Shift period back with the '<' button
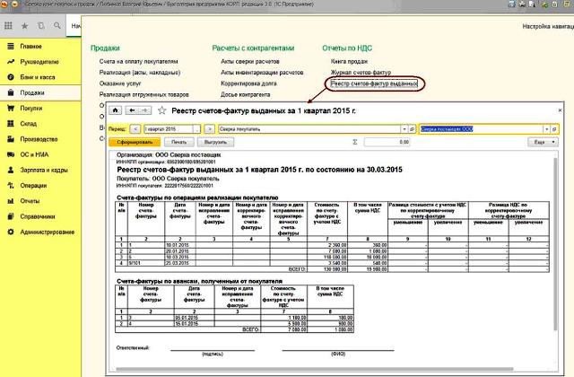This screenshot has width=574, height=377. (x=135, y=128)
